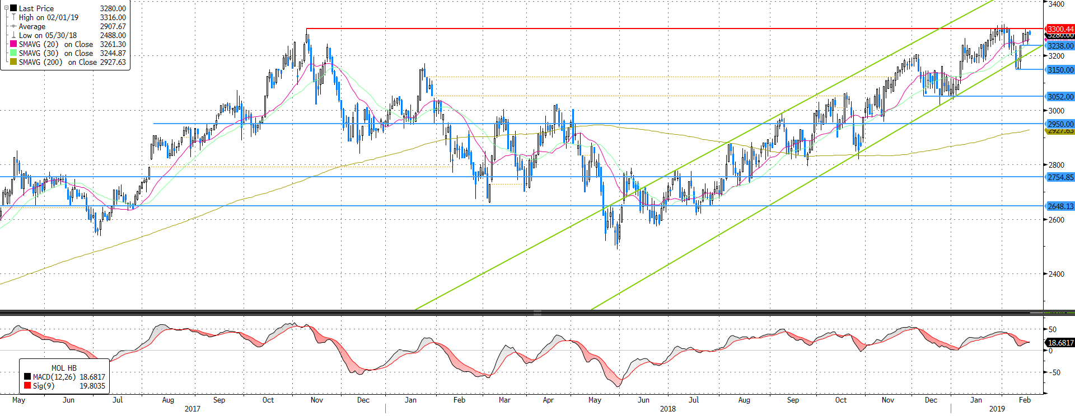Click the 2488.00 low value in the legend
Viewport: 1075px width, 416px height.
113,35
